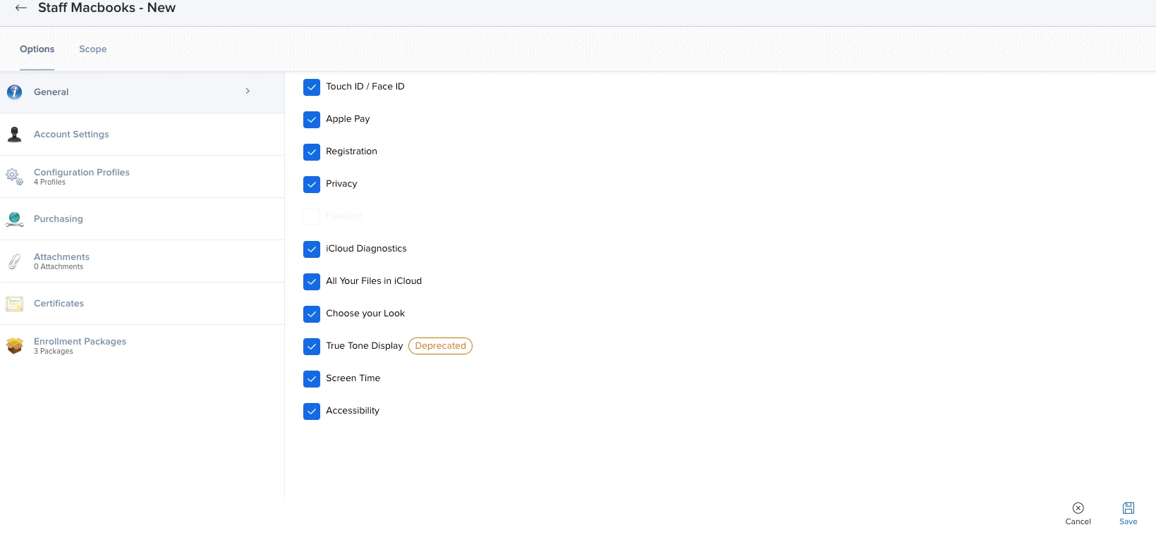The height and width of the screenshot is (539, 1156).
Task: Open Attachments pane
Action: coord(142,261)
